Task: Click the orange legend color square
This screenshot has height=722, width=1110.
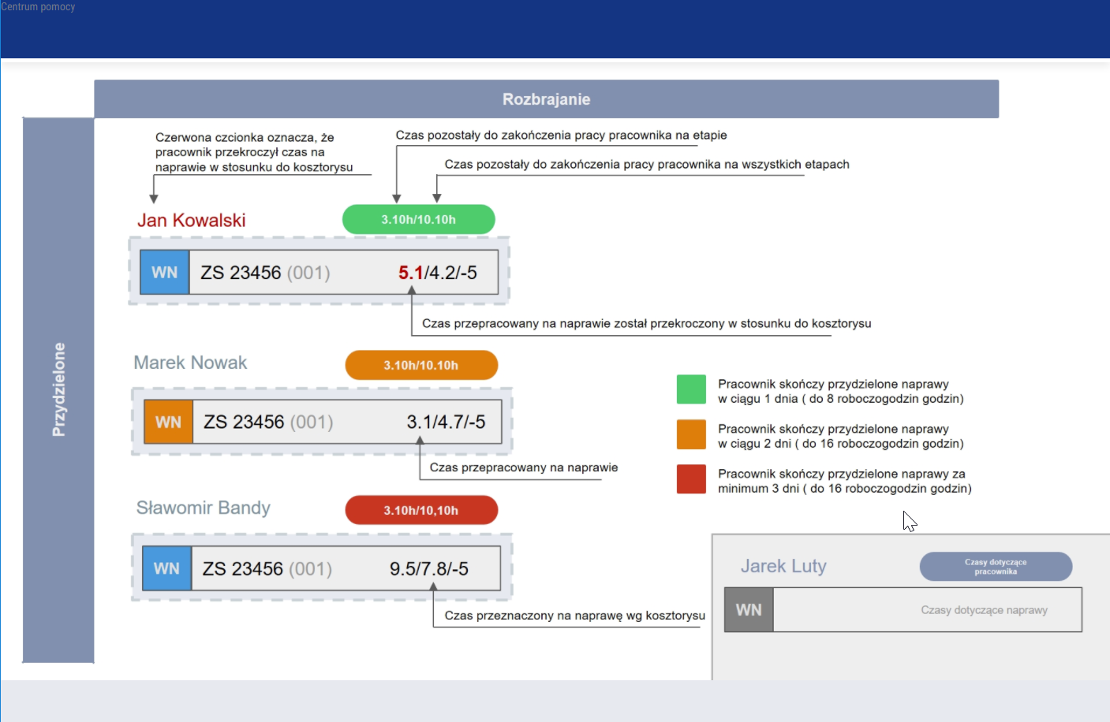Action: [x=691, y=434]
